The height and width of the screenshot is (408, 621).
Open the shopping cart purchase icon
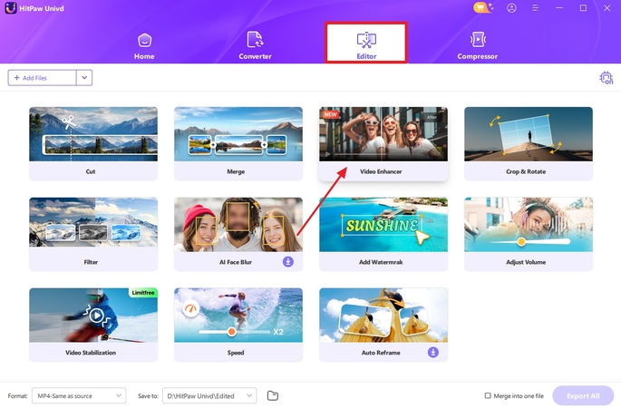(x=483, y=7)
